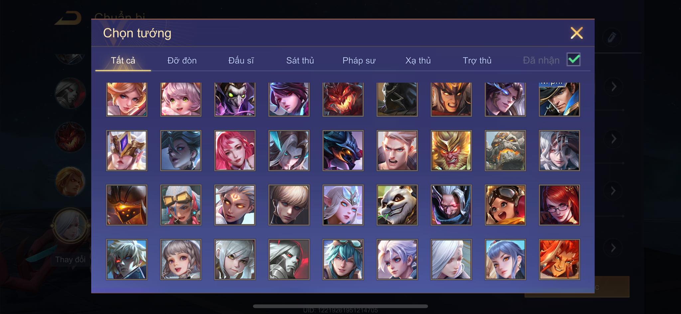Pick the hero wearing a captain's hat
The image size is (681, 314).
559,99
